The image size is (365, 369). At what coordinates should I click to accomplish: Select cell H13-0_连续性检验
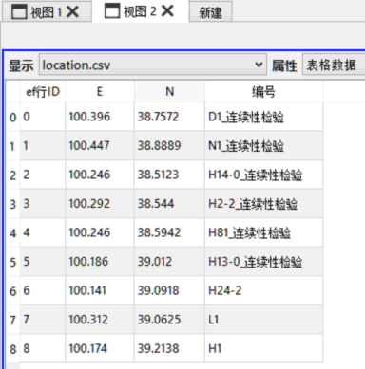(x=263, y=262)
